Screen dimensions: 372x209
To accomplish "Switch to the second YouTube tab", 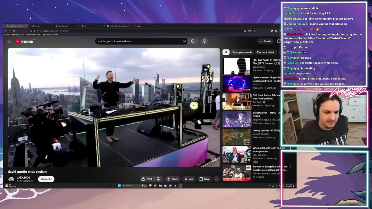I will (x=41, y=26).
